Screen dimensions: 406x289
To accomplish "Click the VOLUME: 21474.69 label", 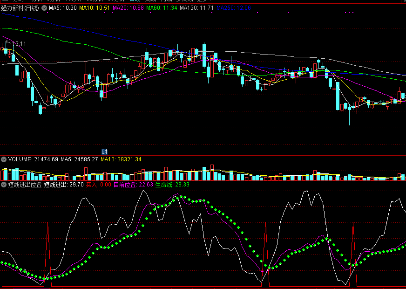I will [x=33, y=159].
